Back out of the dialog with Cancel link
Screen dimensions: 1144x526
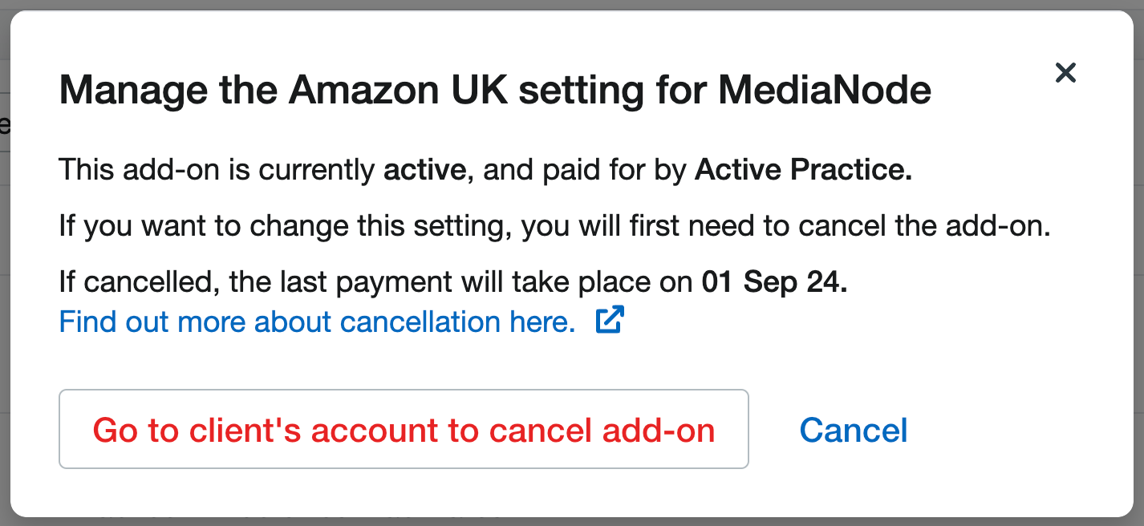(854, 430)
